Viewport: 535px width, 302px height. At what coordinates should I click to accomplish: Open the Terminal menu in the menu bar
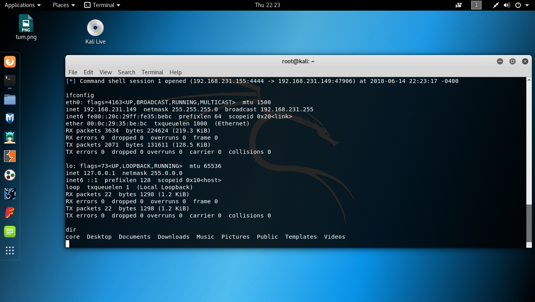pyautogui.click(x=152, y=72)
